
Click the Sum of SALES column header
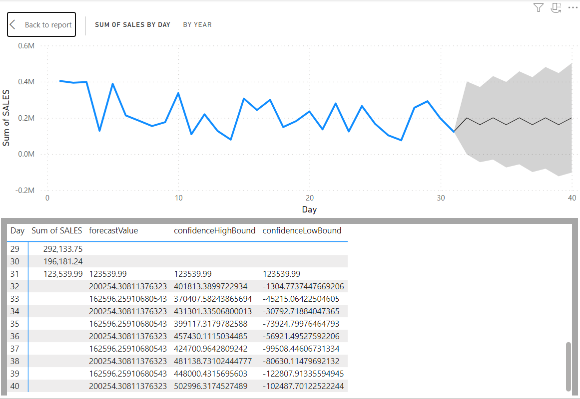tap(56, 230)
